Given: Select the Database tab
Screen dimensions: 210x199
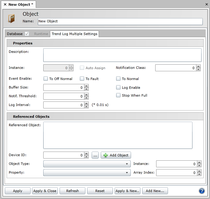Looking at the screenshot, I should coord(15,34).
